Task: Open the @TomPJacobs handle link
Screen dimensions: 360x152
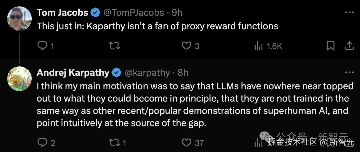Action: tap(134, 13)
